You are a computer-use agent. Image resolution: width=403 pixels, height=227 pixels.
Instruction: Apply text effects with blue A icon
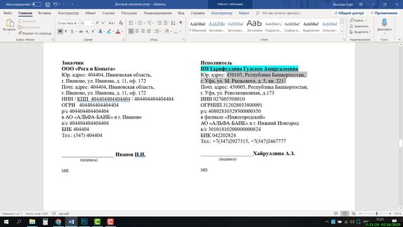[100, 32]
